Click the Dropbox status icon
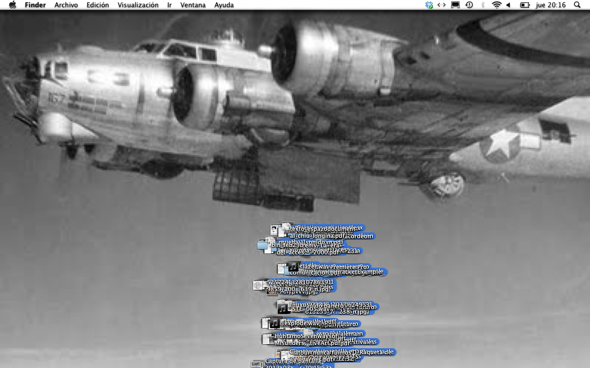The image size is (590, 368). 429,5
